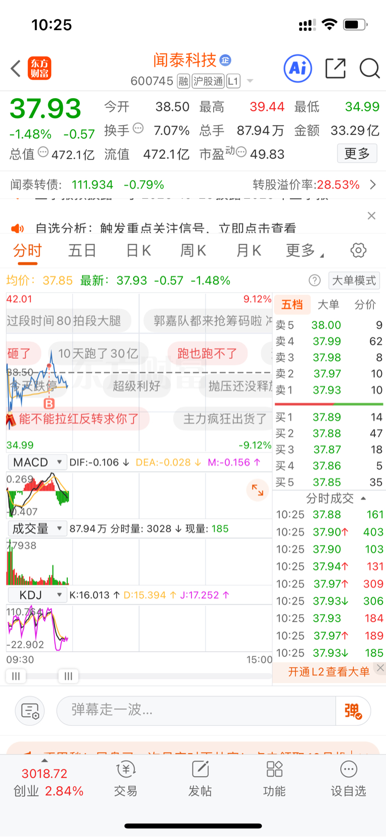The height and width of the screenshot is (837, 386).
Task: Open the Ai assistant icon
Action: coord(298,68)
